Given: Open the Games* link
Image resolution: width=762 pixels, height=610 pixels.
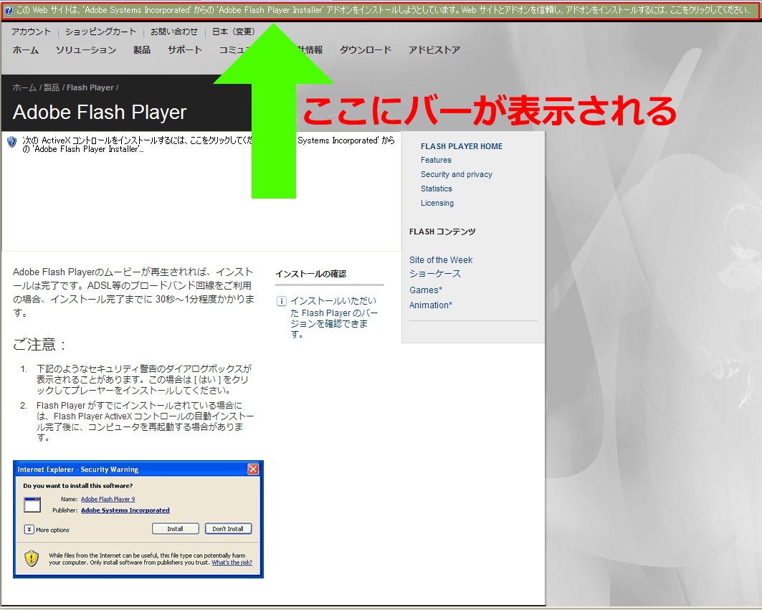Looking at the screenshot, I should coord(426,290).
